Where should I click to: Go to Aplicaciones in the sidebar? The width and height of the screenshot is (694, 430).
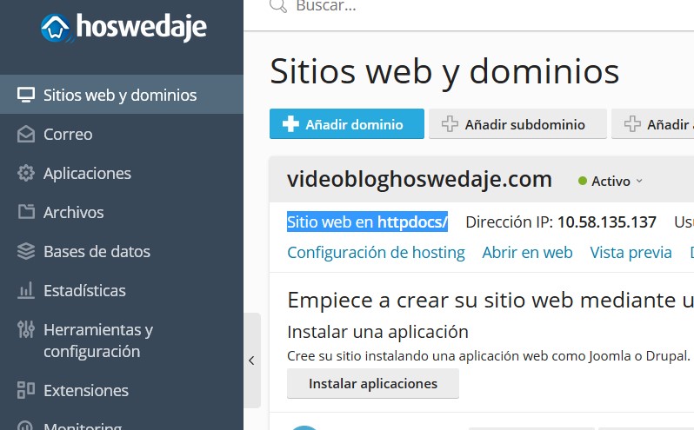(121, 173)
